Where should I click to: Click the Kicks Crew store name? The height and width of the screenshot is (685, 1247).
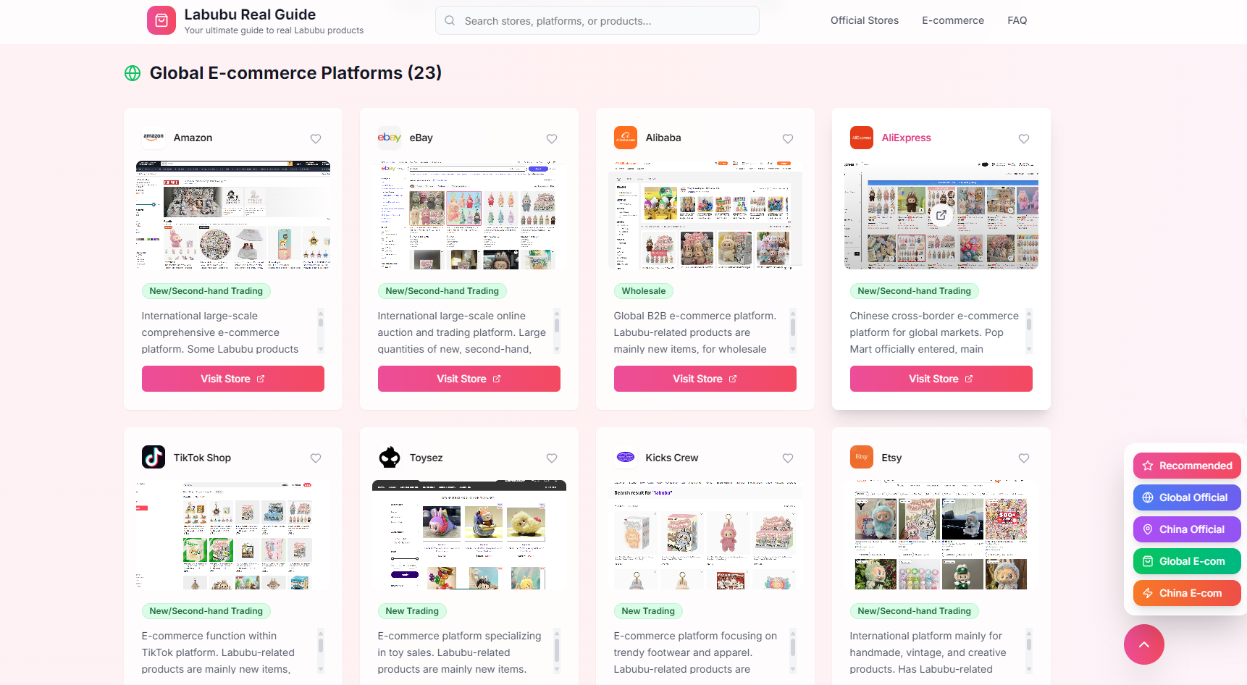672,458
